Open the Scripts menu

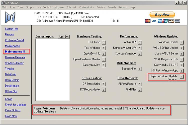30,7
